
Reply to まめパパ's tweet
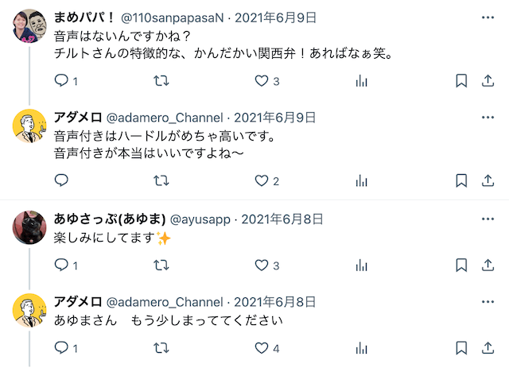(63, 80)
